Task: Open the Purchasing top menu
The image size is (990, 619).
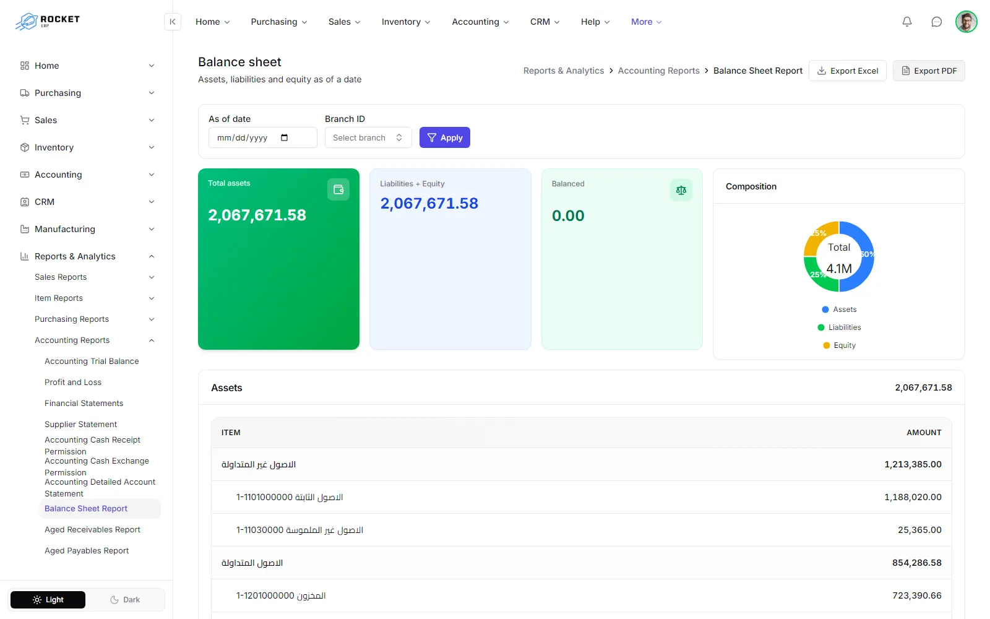Action: (x=279, y=22)
